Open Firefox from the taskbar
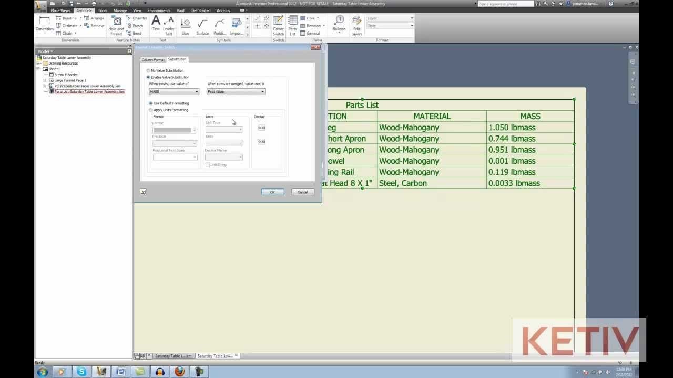This screenshot has height=378, width=673. (179, 372)
